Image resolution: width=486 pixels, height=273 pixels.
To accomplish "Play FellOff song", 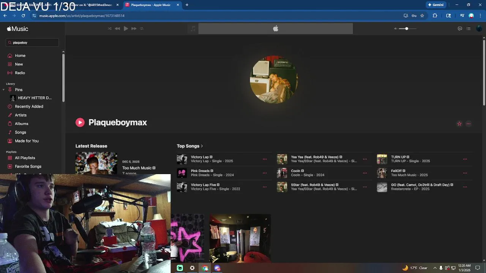I will pyautogui.click(x=382, y=173).
